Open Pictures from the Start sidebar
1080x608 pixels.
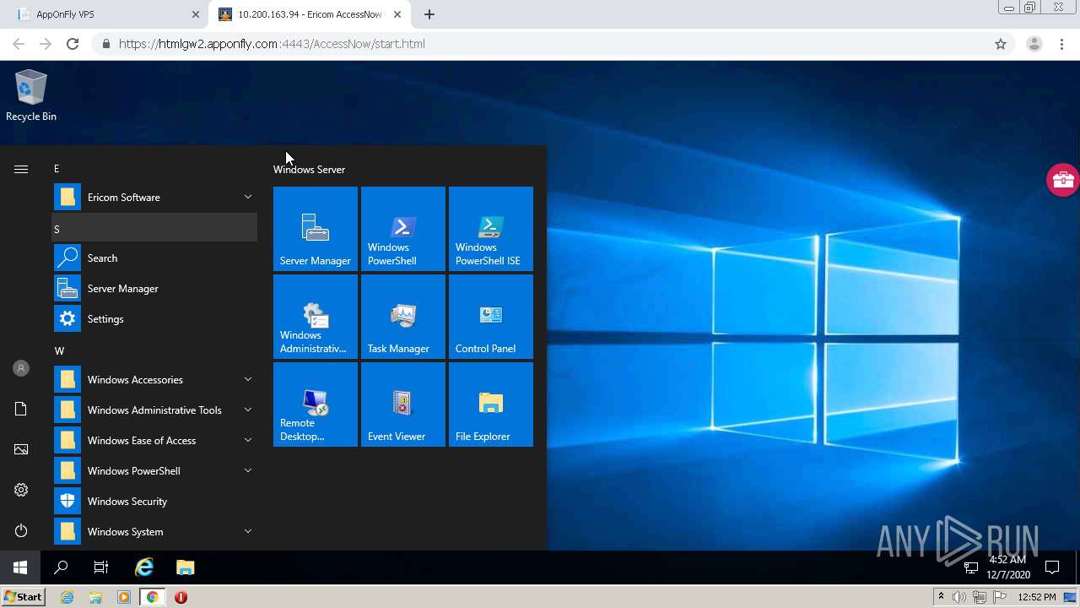click(x=21, y=449)
